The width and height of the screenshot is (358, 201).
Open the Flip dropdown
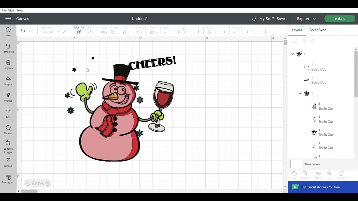pyautogui.click(x=126, y=32)
